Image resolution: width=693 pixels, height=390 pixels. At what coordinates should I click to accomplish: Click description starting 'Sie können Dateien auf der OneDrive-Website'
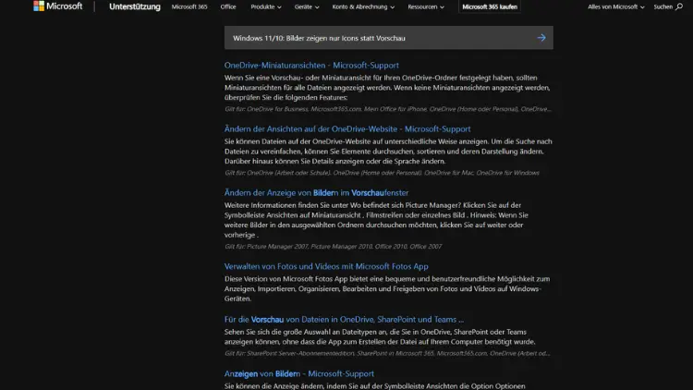pyautogui.click(x=388, y=152)
